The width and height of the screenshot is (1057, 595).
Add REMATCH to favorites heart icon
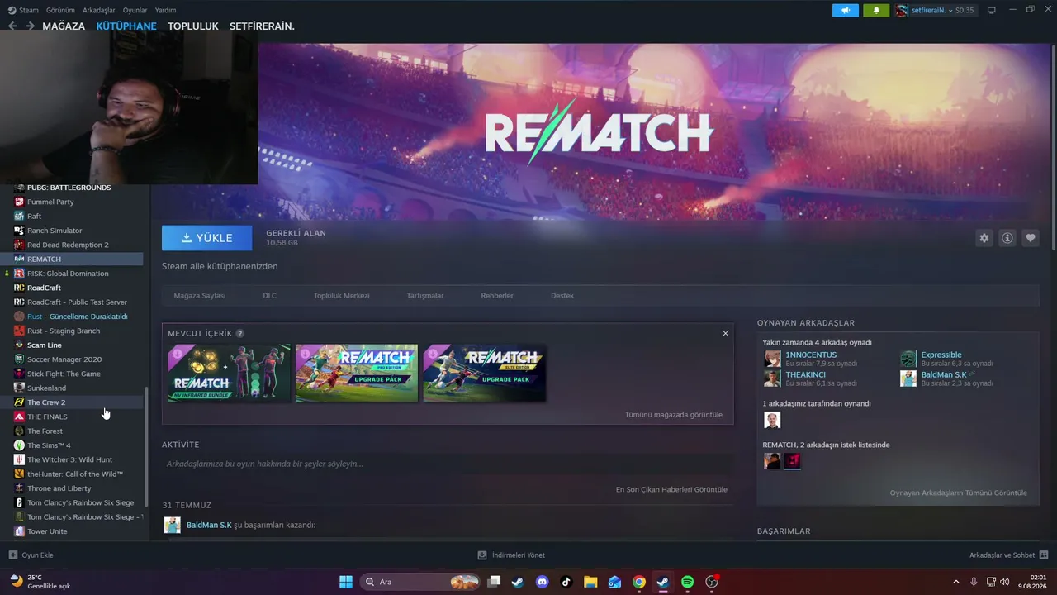(x=1031, y=238)
